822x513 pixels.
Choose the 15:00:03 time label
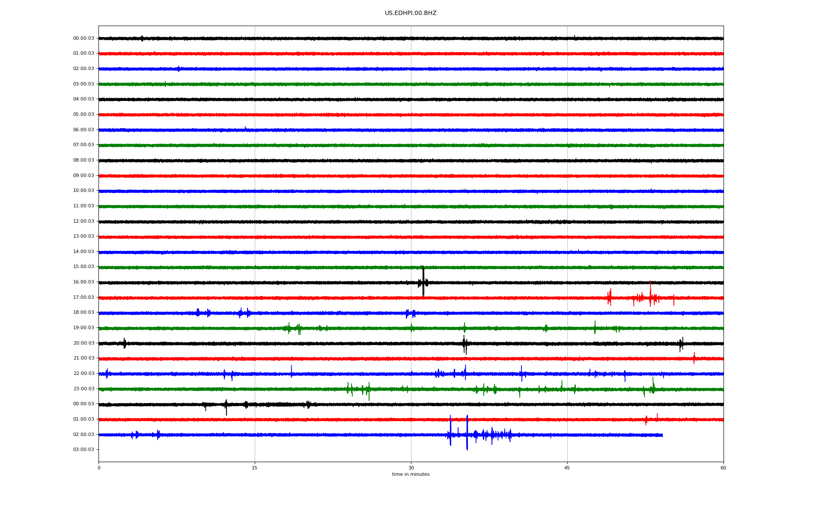point(83,267)
